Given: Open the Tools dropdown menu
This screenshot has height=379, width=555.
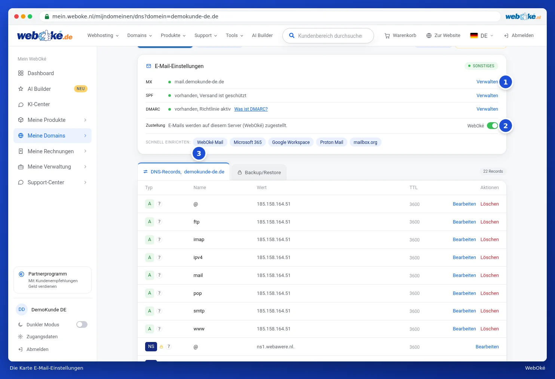Looking at the screenshot, I should pyautogui.click(x=234, y=36).
